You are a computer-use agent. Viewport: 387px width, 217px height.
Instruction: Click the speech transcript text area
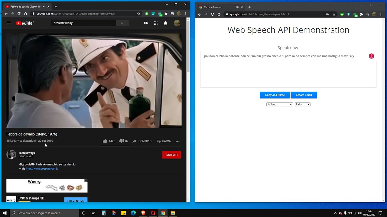pyautogui.click(x=288, y=69)
